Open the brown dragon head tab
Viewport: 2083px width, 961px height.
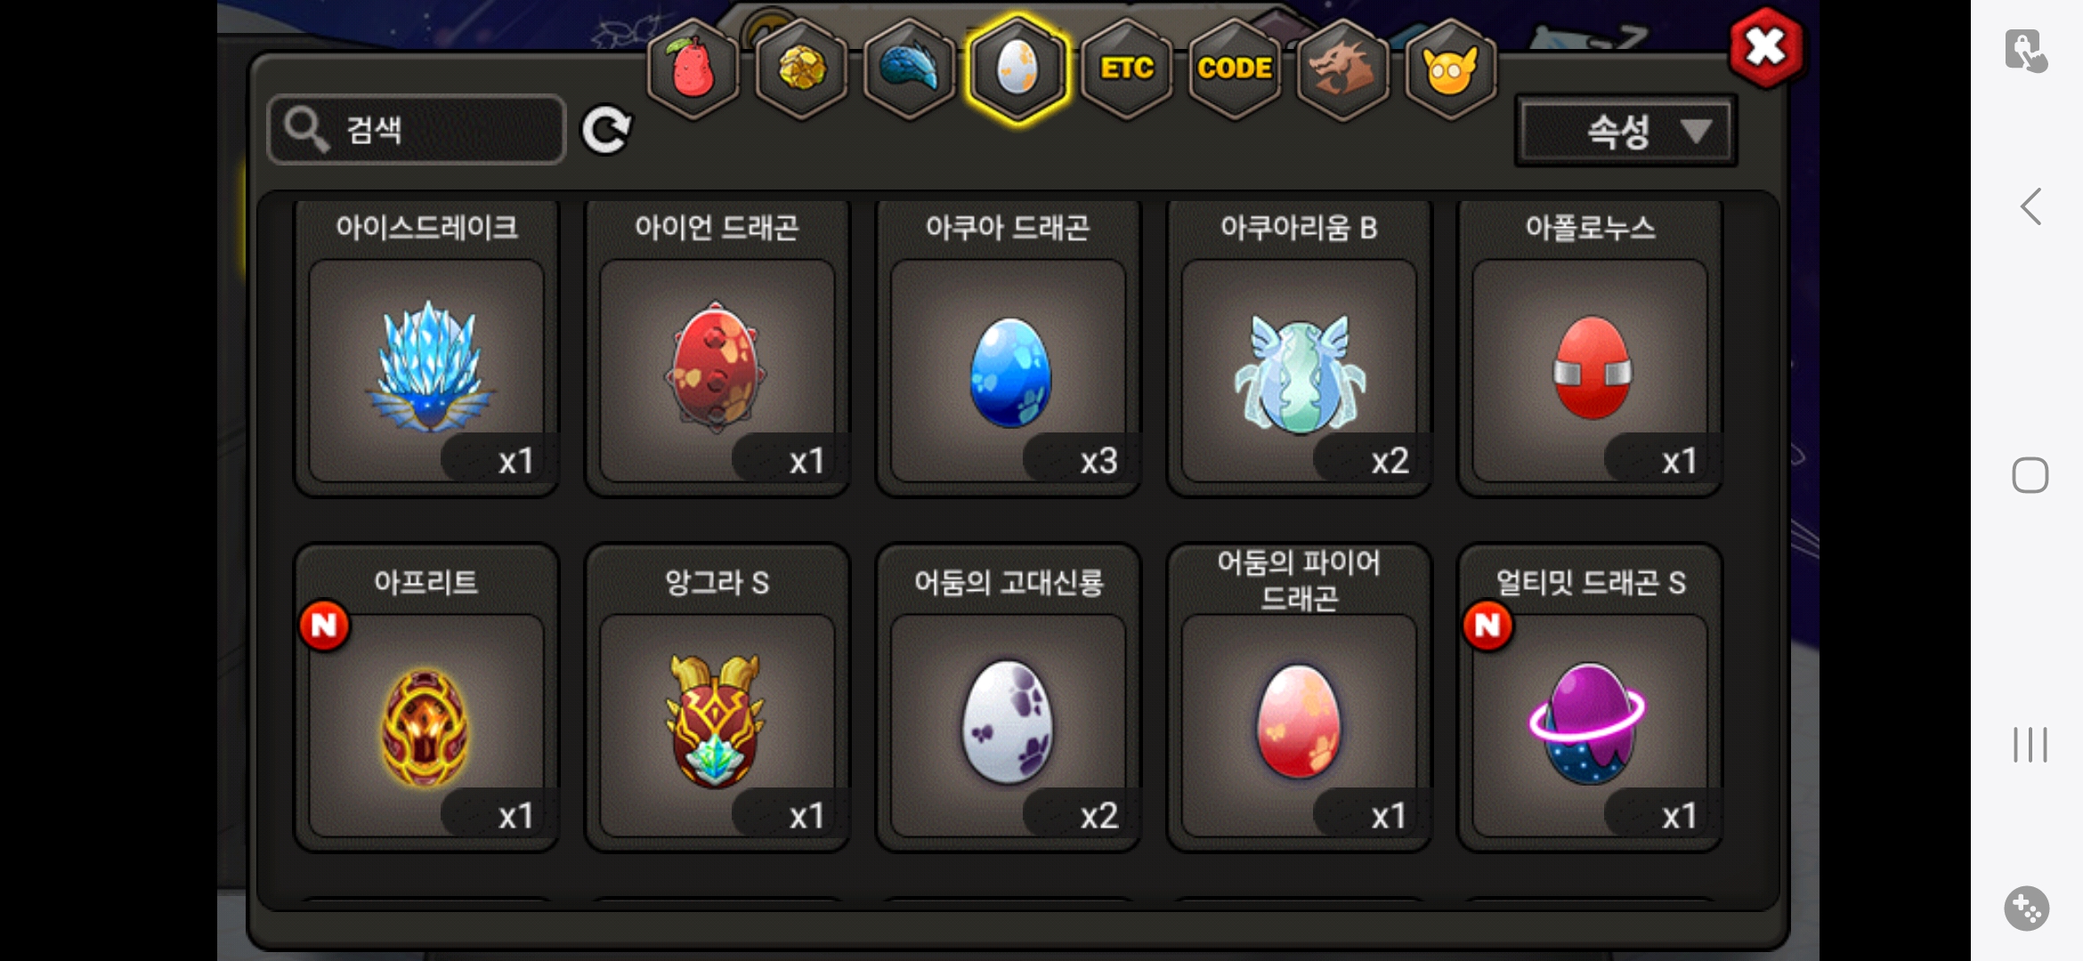click(1342, 68)
